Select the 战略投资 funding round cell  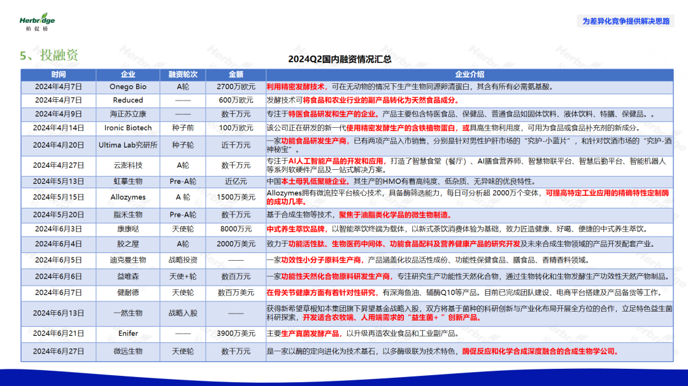(183, 260)
